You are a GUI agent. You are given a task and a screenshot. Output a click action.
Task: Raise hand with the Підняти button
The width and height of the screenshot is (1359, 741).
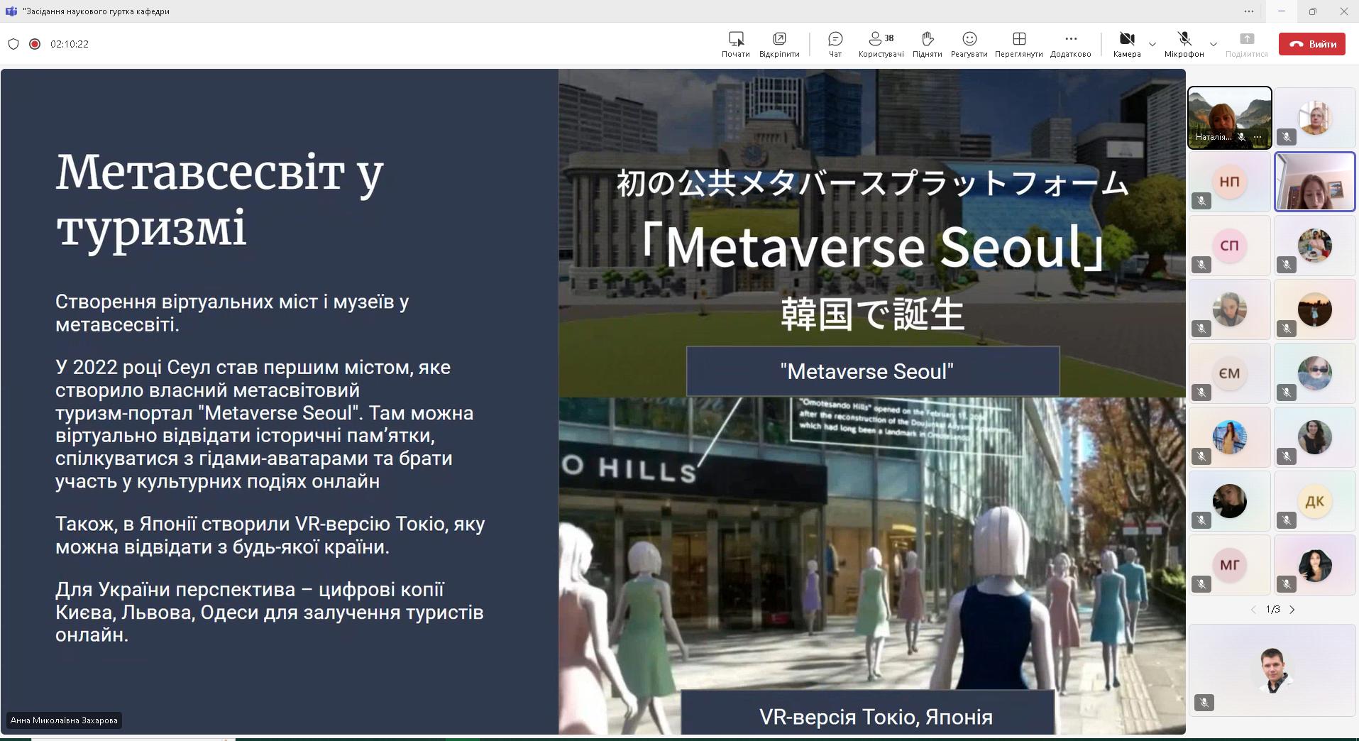pos(928,44)
